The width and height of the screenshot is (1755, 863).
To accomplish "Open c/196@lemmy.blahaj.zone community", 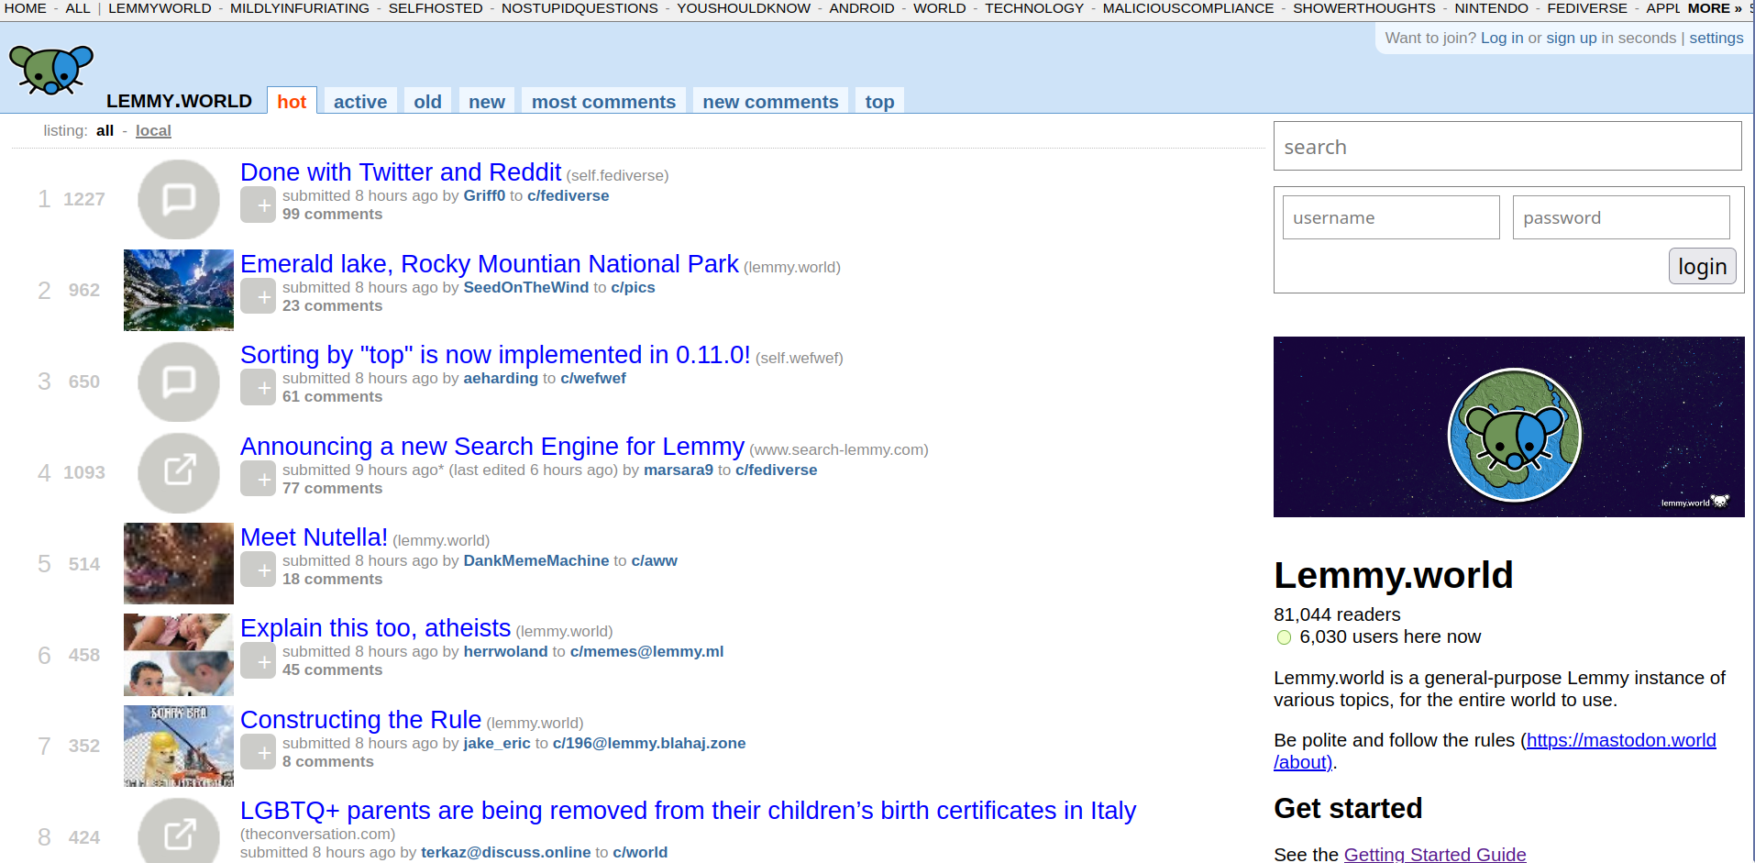I will (649, 744).
